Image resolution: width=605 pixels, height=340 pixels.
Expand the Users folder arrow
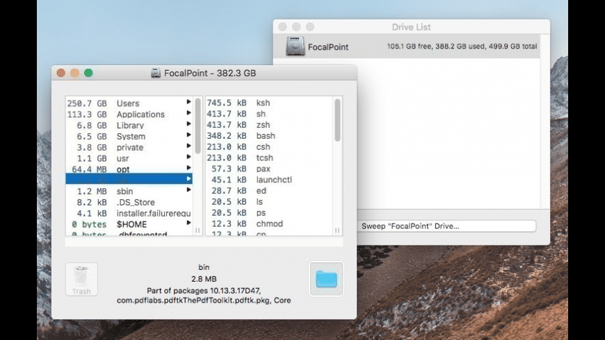pyautogui.click(x=188, y=102)
